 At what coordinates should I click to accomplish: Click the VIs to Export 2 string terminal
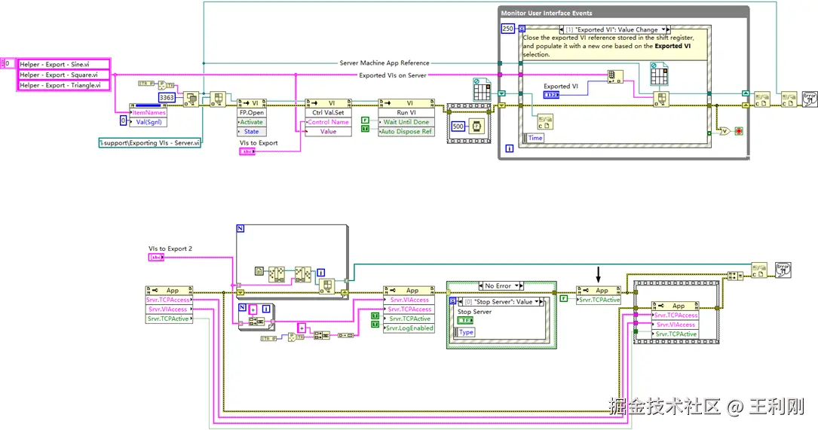157,258
